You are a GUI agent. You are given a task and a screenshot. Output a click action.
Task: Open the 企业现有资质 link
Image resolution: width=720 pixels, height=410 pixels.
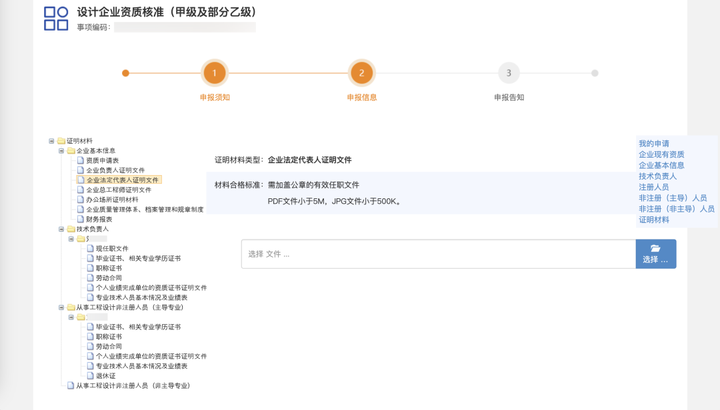pyautogui.click(x=662, y=156)
